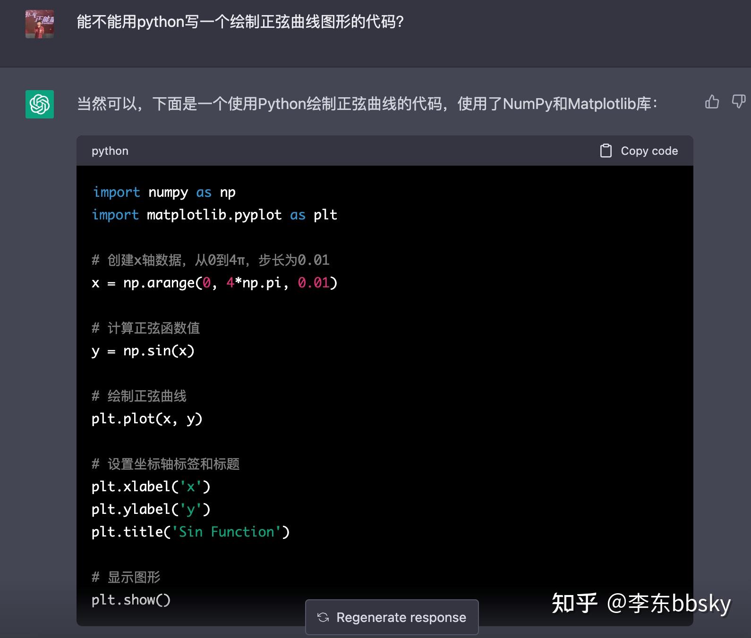The height and width of the screenshot is (638, 751).
Task: Click the line plt.xlabel('x')
Action: pyautogui.click(x=151, y=487)
